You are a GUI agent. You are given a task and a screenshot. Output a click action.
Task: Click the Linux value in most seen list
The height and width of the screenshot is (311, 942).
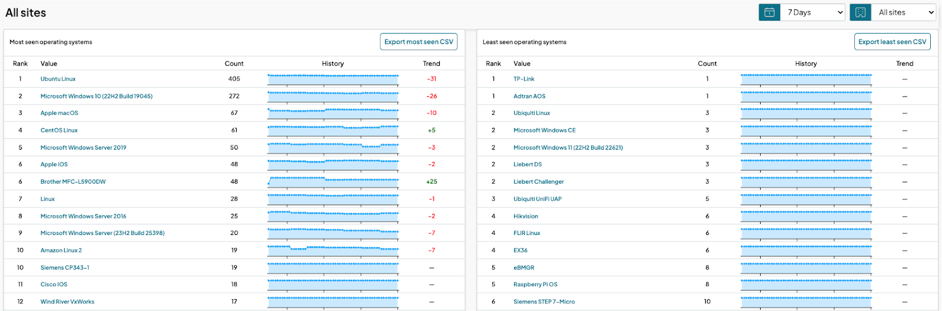coord(48,199)
